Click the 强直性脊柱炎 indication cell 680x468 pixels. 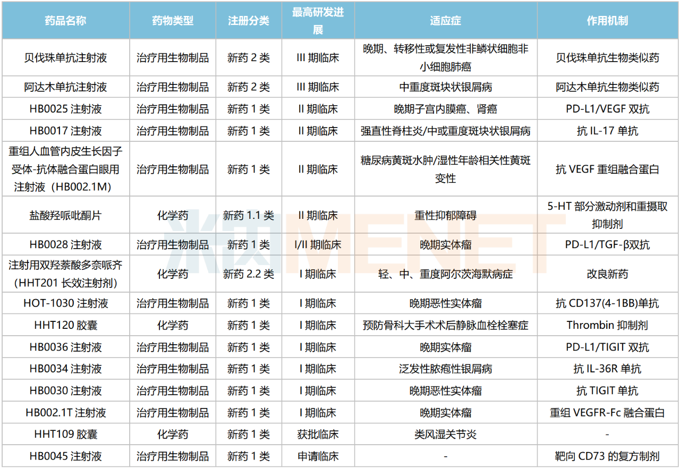coord(446,131)
